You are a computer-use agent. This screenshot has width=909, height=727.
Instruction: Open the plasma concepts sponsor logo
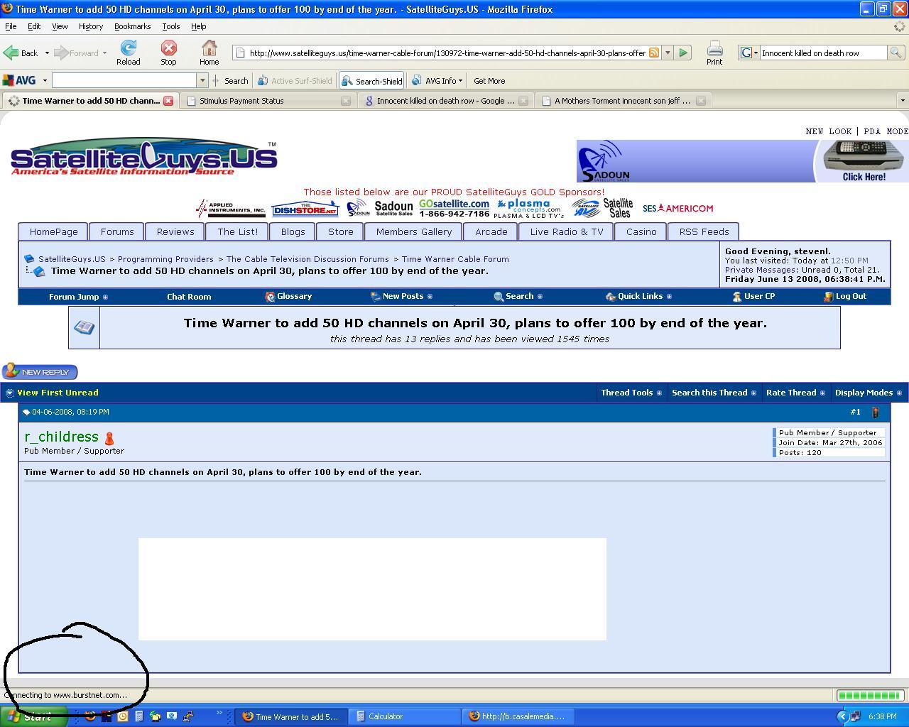tap(528, 209)
